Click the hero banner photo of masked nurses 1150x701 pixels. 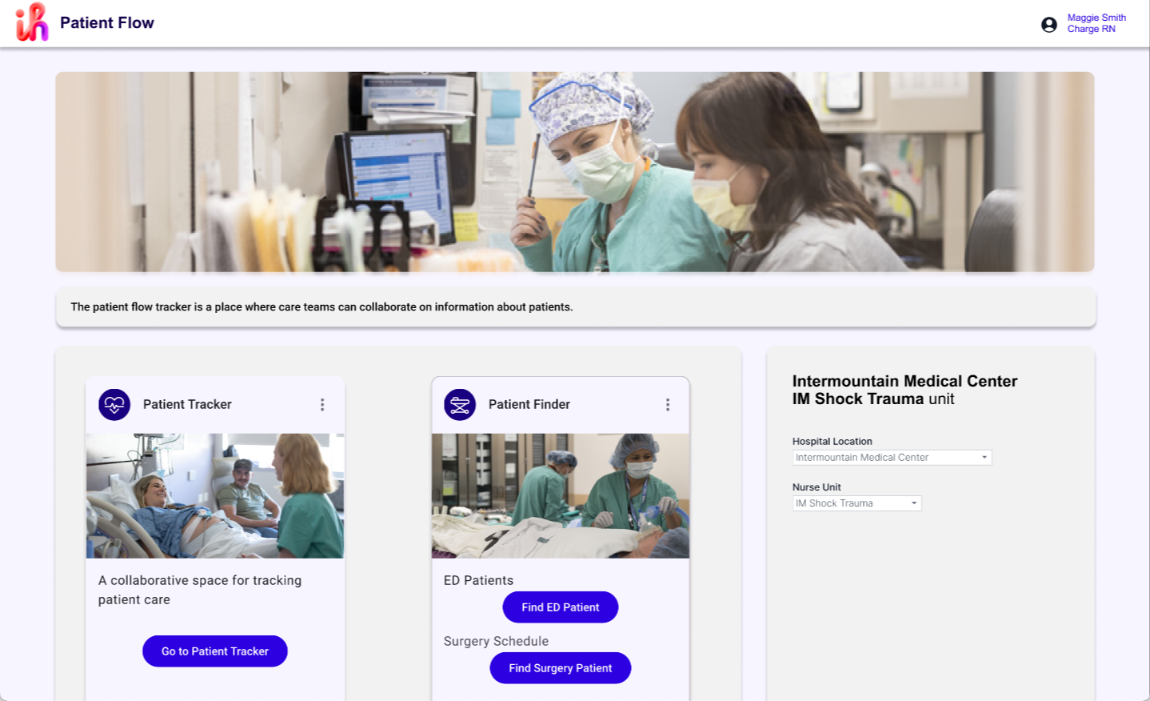point(574,172)
